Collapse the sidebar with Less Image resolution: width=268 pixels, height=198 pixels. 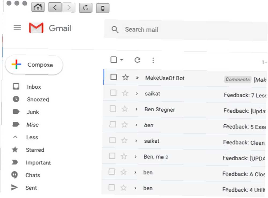(x=26, y=137)
